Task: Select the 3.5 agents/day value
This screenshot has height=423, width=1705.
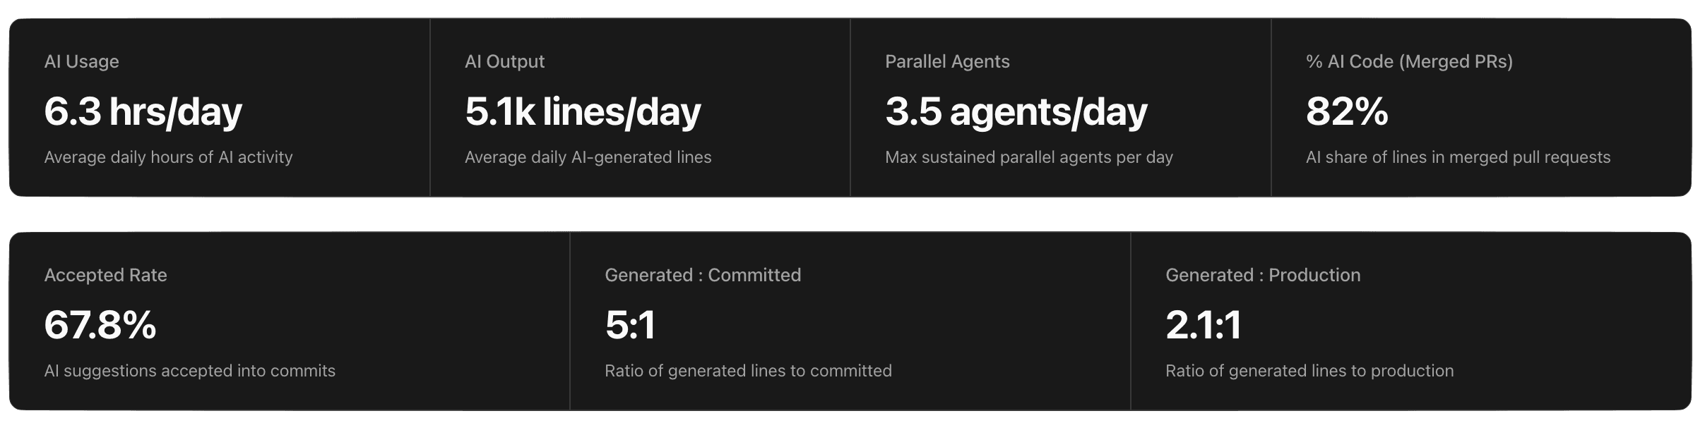Action: tap(1016, 111)
